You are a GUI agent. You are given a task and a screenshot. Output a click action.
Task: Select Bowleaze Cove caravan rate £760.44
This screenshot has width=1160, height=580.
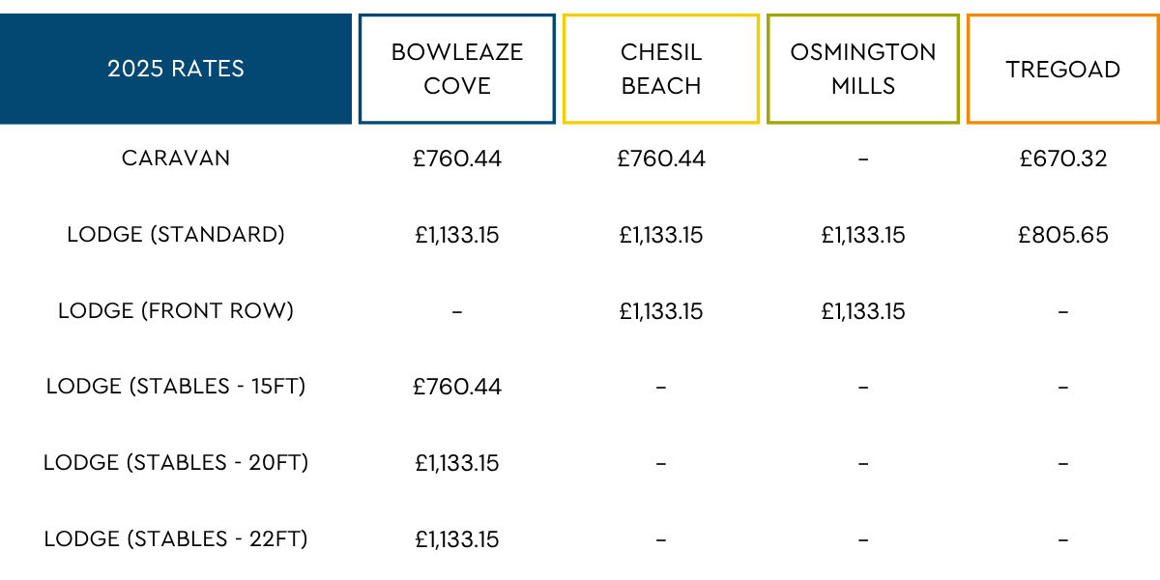pyautogui.click(x=457, y=159)
